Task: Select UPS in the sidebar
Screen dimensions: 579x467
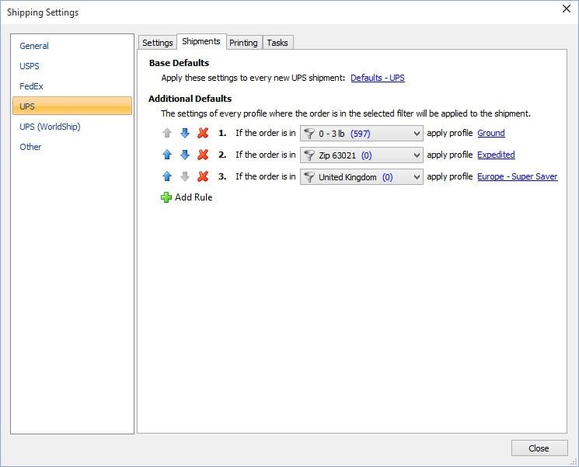Action: tap(72, 106)
